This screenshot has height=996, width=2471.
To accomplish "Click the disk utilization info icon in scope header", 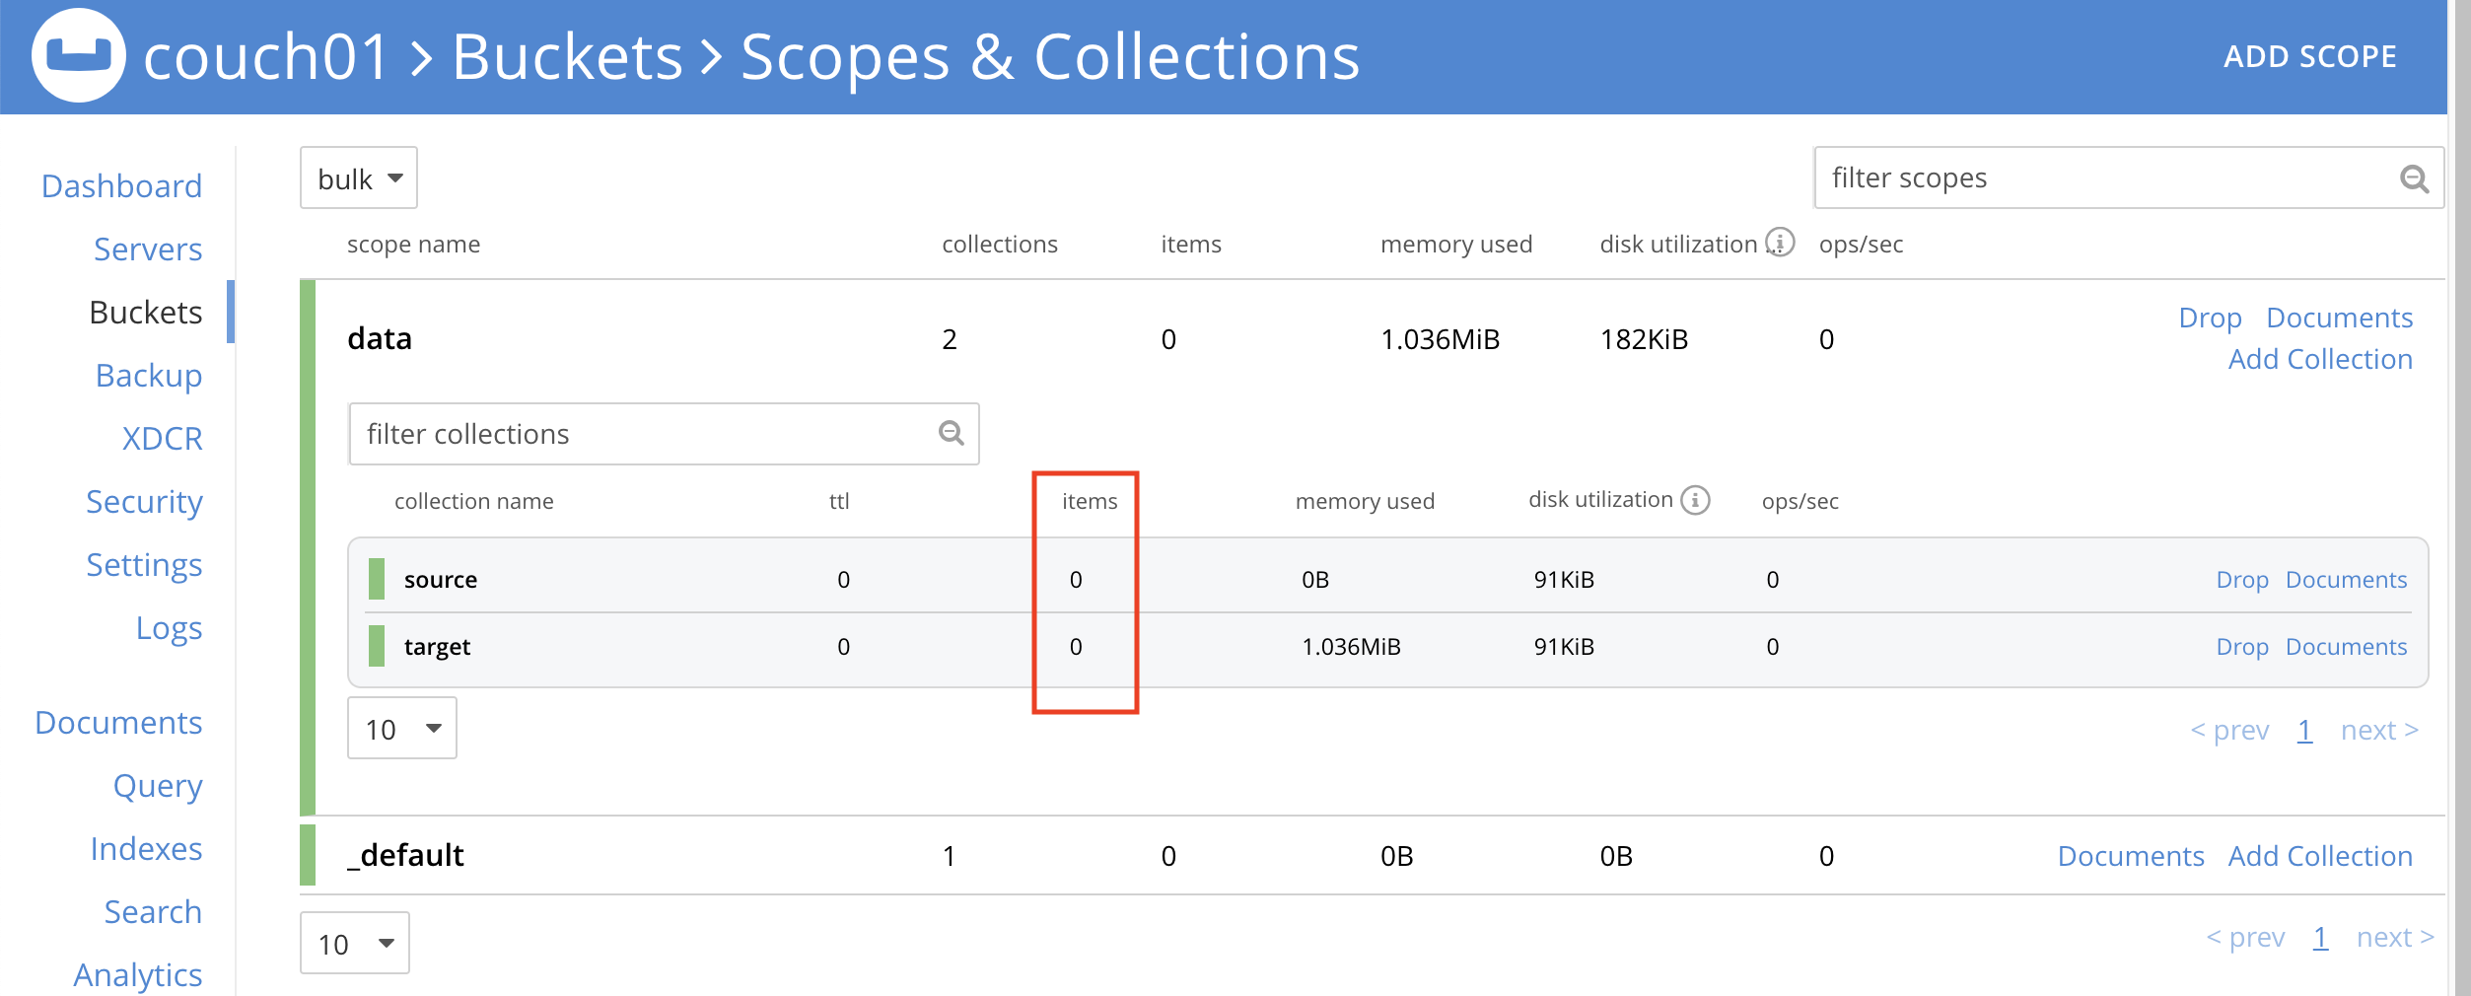I will [x=1781, y=243].
